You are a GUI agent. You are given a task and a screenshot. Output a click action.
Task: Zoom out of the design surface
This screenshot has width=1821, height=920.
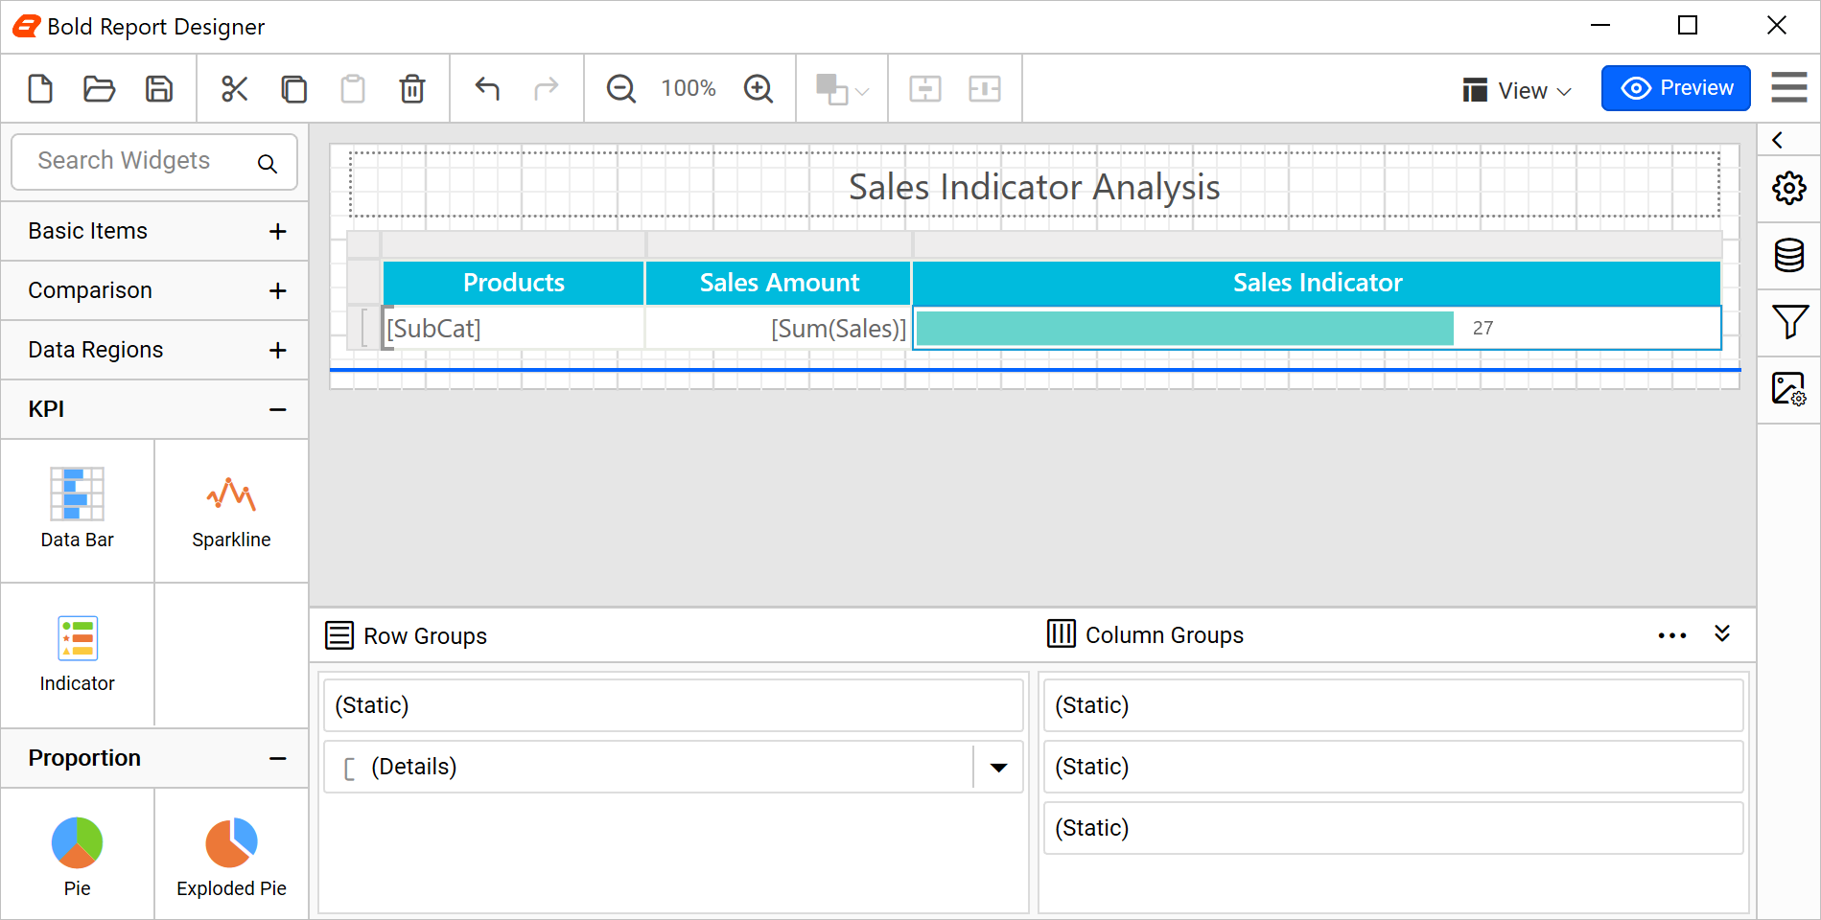[x=621, y=88]
